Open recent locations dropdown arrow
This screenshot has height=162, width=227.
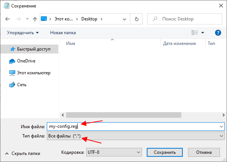click(x=27, y=19)
